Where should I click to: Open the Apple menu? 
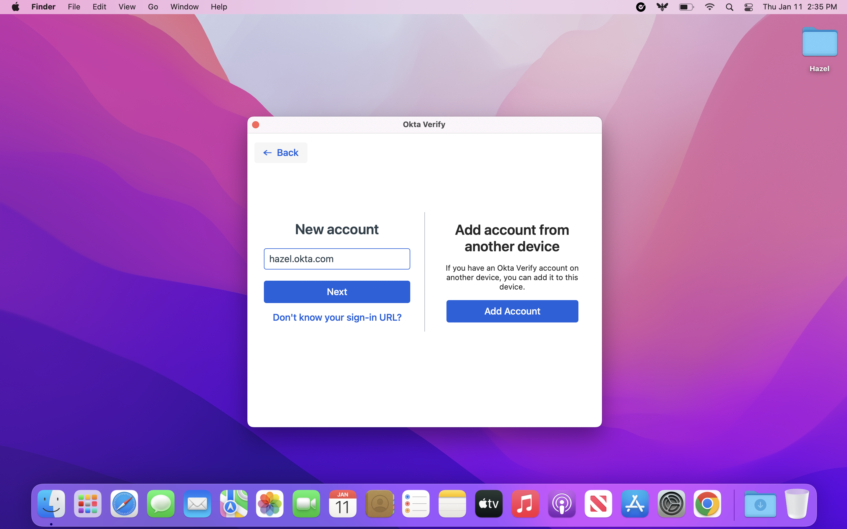point(15,7)
